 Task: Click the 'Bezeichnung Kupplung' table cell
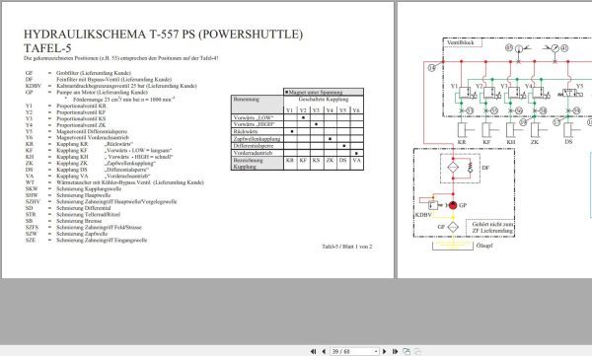click(258, 163)
